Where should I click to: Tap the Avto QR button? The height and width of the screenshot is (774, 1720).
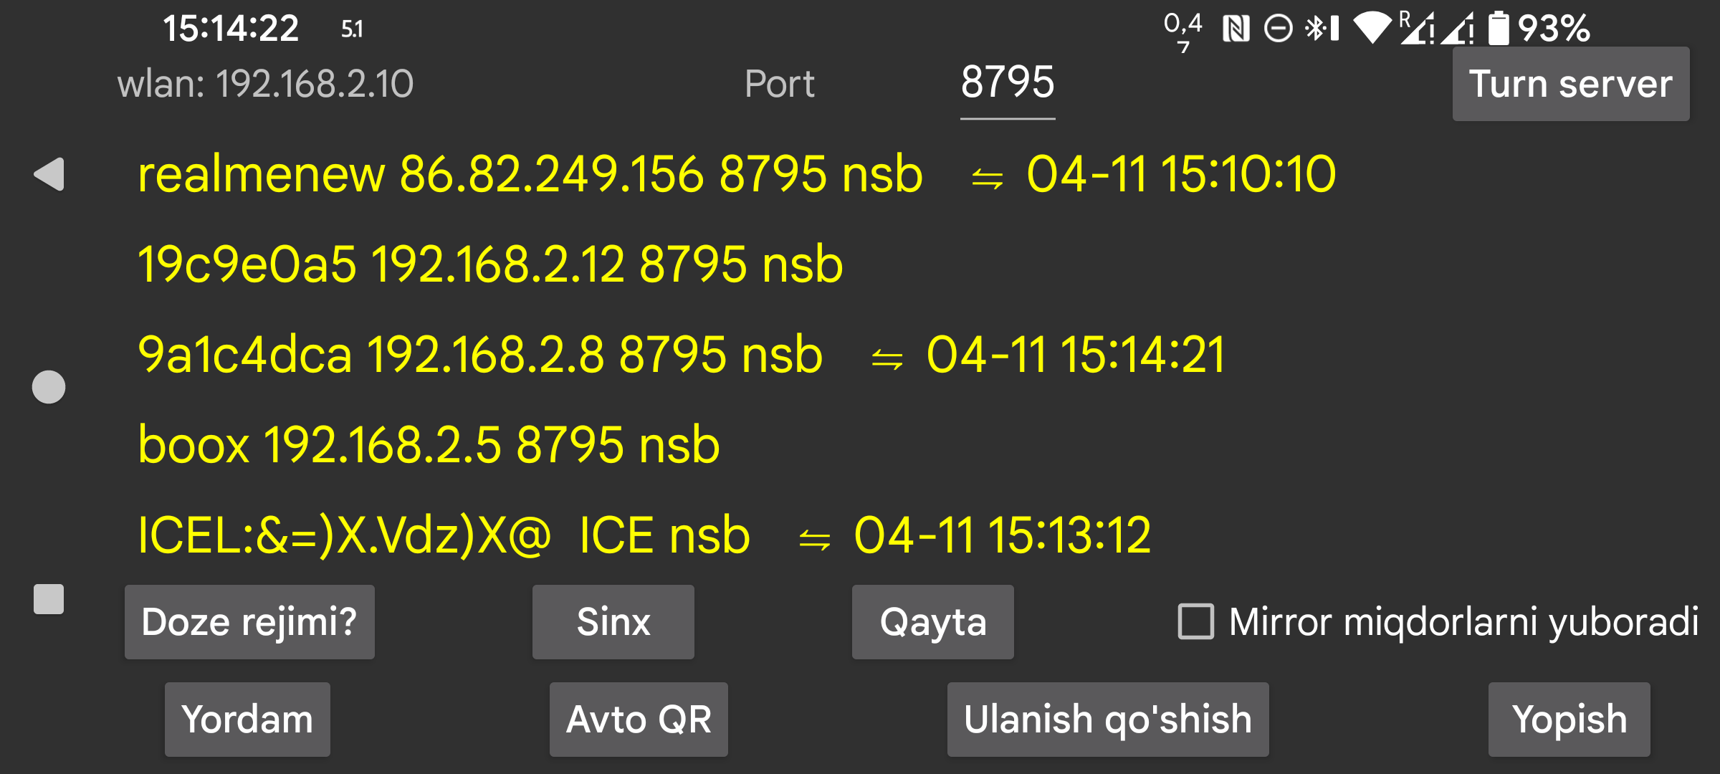[x=639, y=719]
